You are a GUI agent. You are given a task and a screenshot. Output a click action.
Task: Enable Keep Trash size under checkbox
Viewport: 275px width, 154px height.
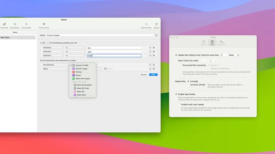(176, 61)
